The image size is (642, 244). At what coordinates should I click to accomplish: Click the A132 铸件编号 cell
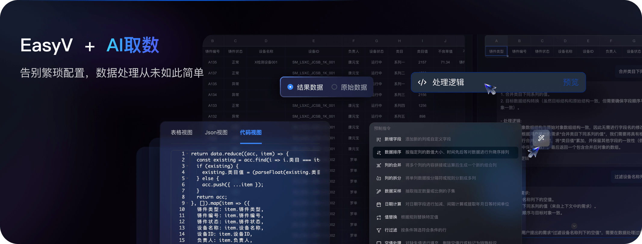(212, 116)
